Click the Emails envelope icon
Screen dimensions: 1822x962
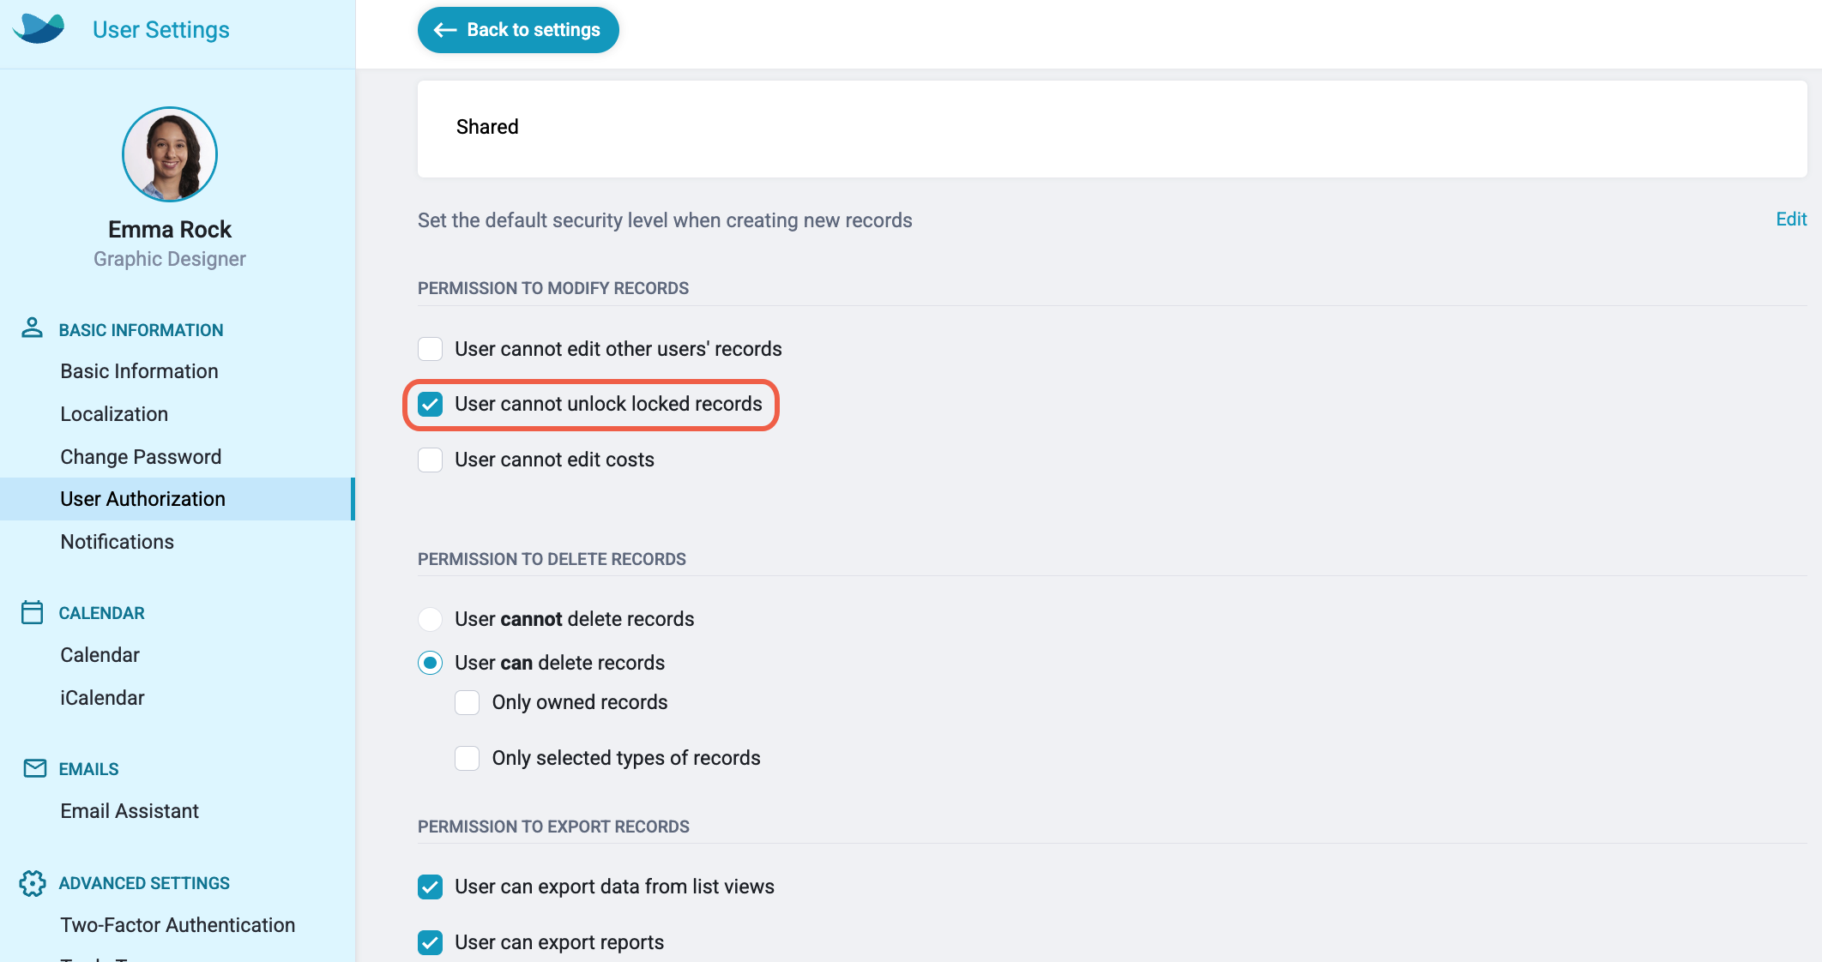34,768
